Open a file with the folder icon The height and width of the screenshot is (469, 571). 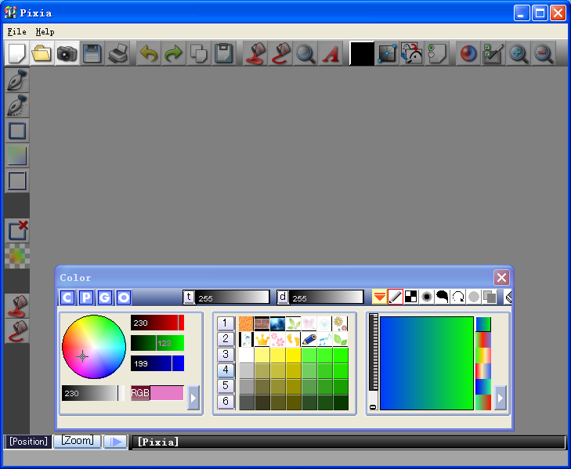(x=42, y=53)
